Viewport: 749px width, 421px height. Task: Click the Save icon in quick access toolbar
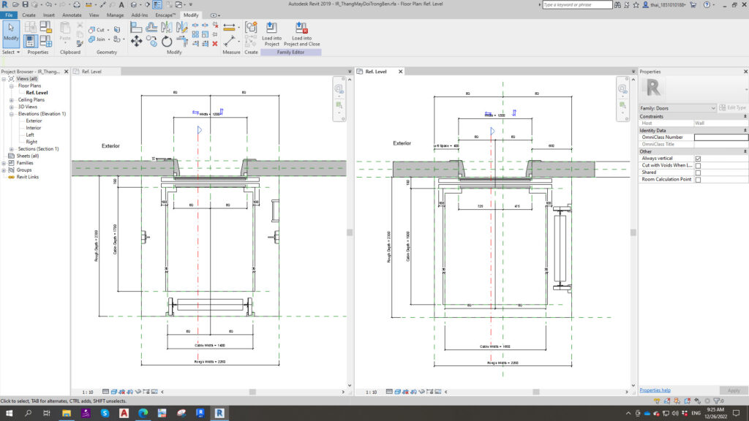(26, 4)
